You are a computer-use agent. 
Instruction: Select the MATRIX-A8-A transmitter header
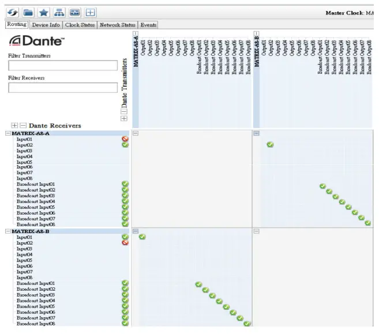click(136, 52)
